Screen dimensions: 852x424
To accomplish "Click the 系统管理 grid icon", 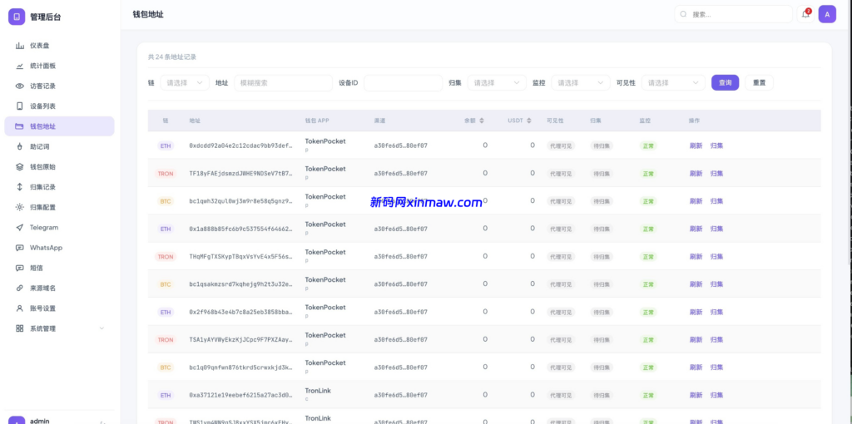I will [20, 328].
